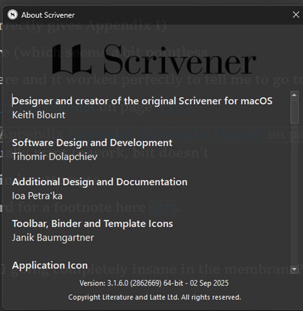Click the version number 3.1.6.0 line
The image size is (303, 311).
[x=154, y=283]
